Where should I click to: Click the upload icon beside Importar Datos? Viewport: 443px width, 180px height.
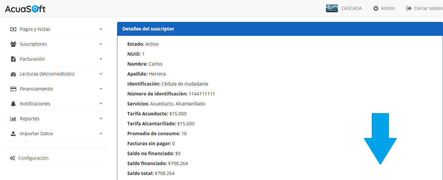point(13,134)
